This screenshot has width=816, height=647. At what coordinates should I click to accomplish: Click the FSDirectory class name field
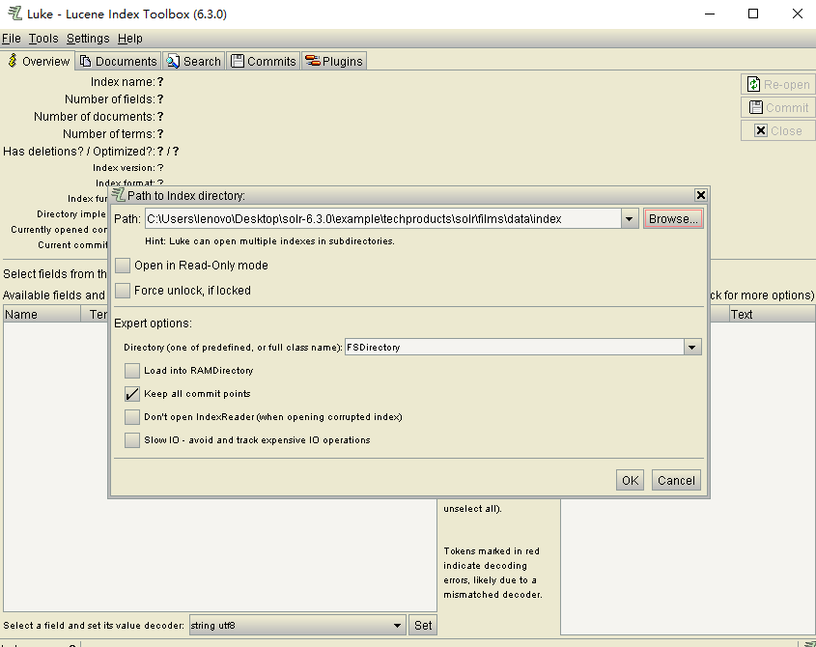point(514,348)
